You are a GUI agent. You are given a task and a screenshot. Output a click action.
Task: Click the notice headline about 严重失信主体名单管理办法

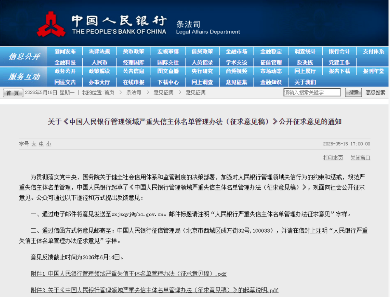pos(195,122)
